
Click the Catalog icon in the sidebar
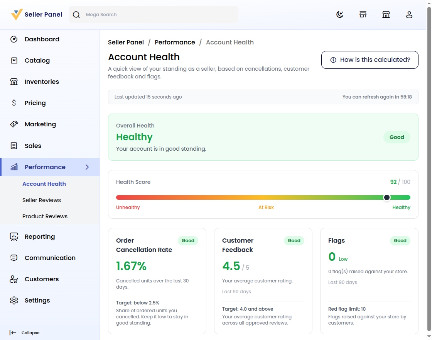coord(14,60)
